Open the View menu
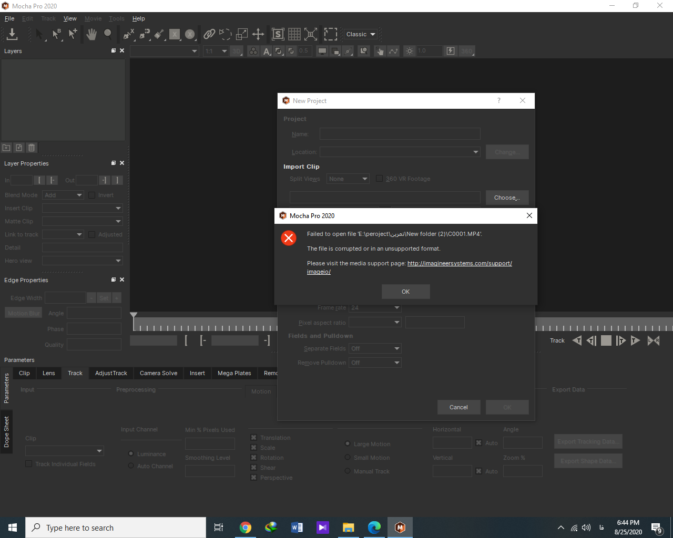Viewport: 673px width, 538px height. [x=70, y=18]
